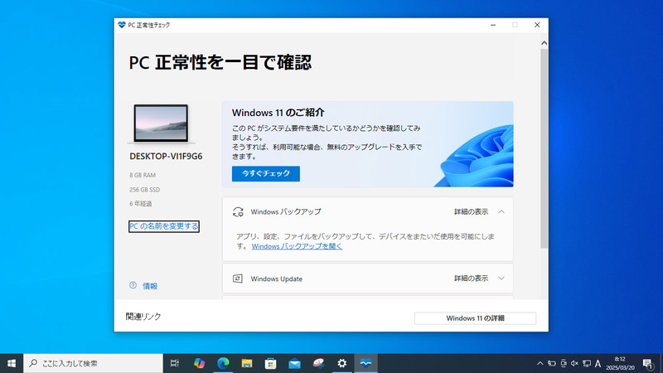Click the vertical scrollbar thumb
The image size is (663, 373).
point(544,148)
